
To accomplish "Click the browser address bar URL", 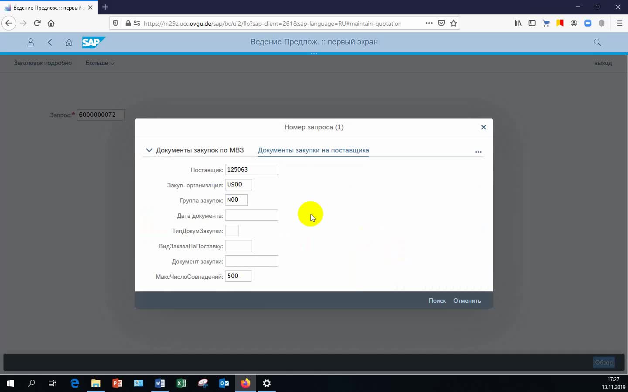I will click(272, 24).
